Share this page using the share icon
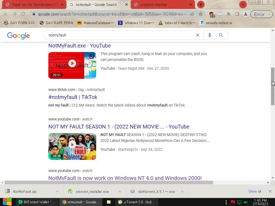The image size is (275, 206). (192, 14)
